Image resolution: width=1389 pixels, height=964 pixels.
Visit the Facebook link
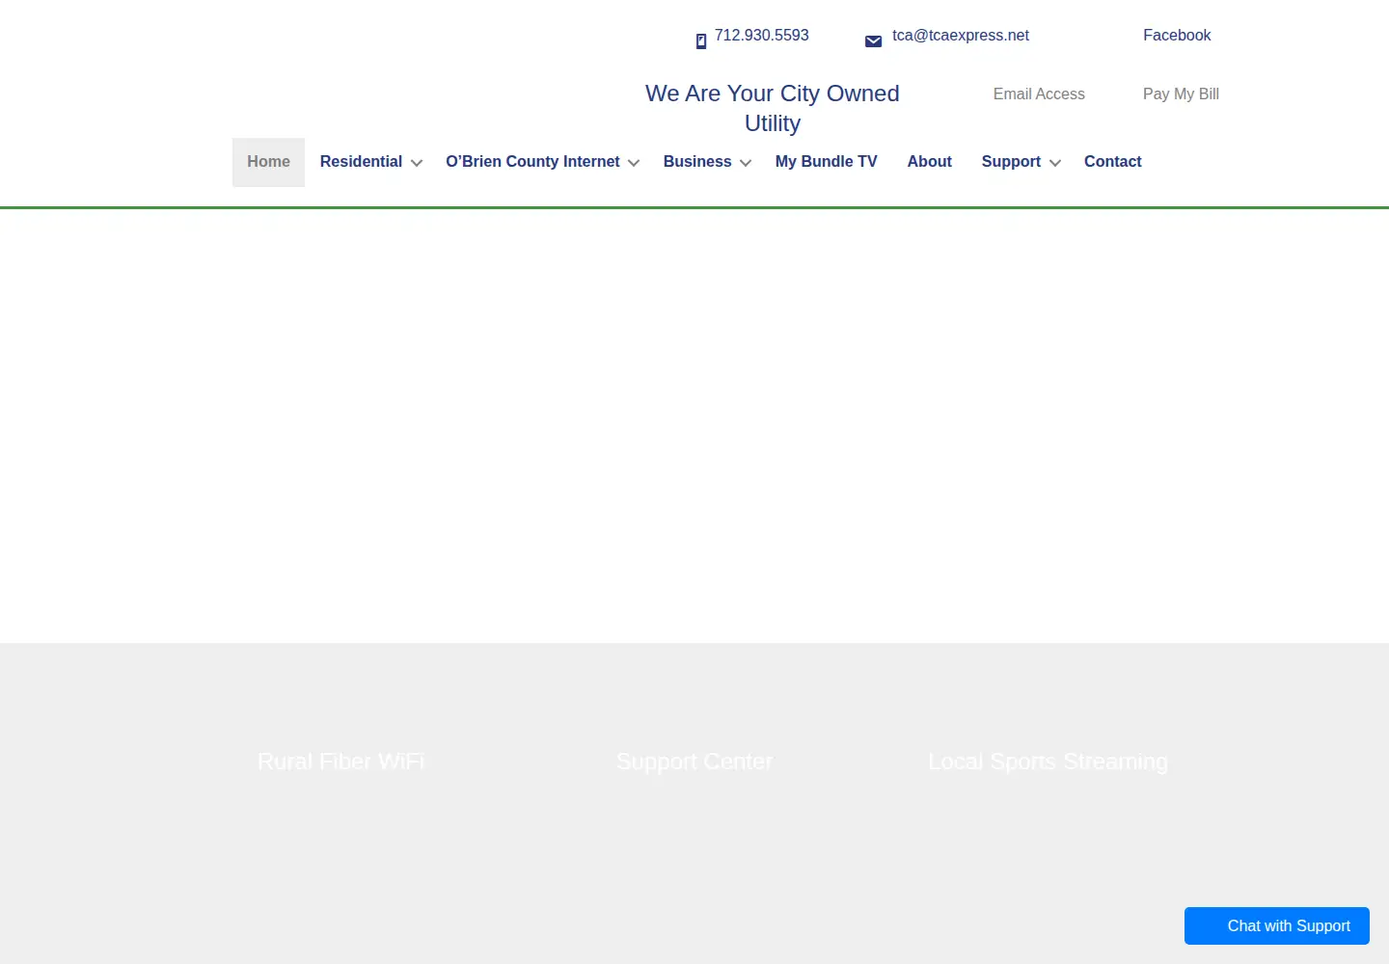tap(1177, 36)
